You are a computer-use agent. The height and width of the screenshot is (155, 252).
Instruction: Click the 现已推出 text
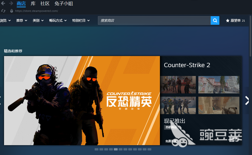[175, 121]
